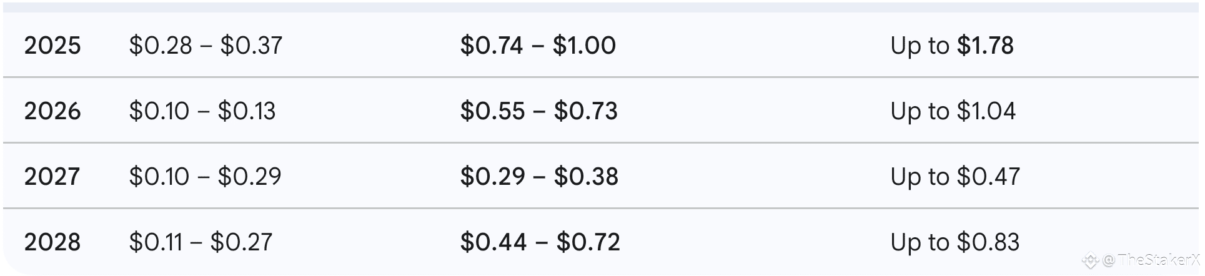The image size is (1205, 276).
Task: Select the 2026 year cell
Action: pyautogui.click(x=52, y=111)
